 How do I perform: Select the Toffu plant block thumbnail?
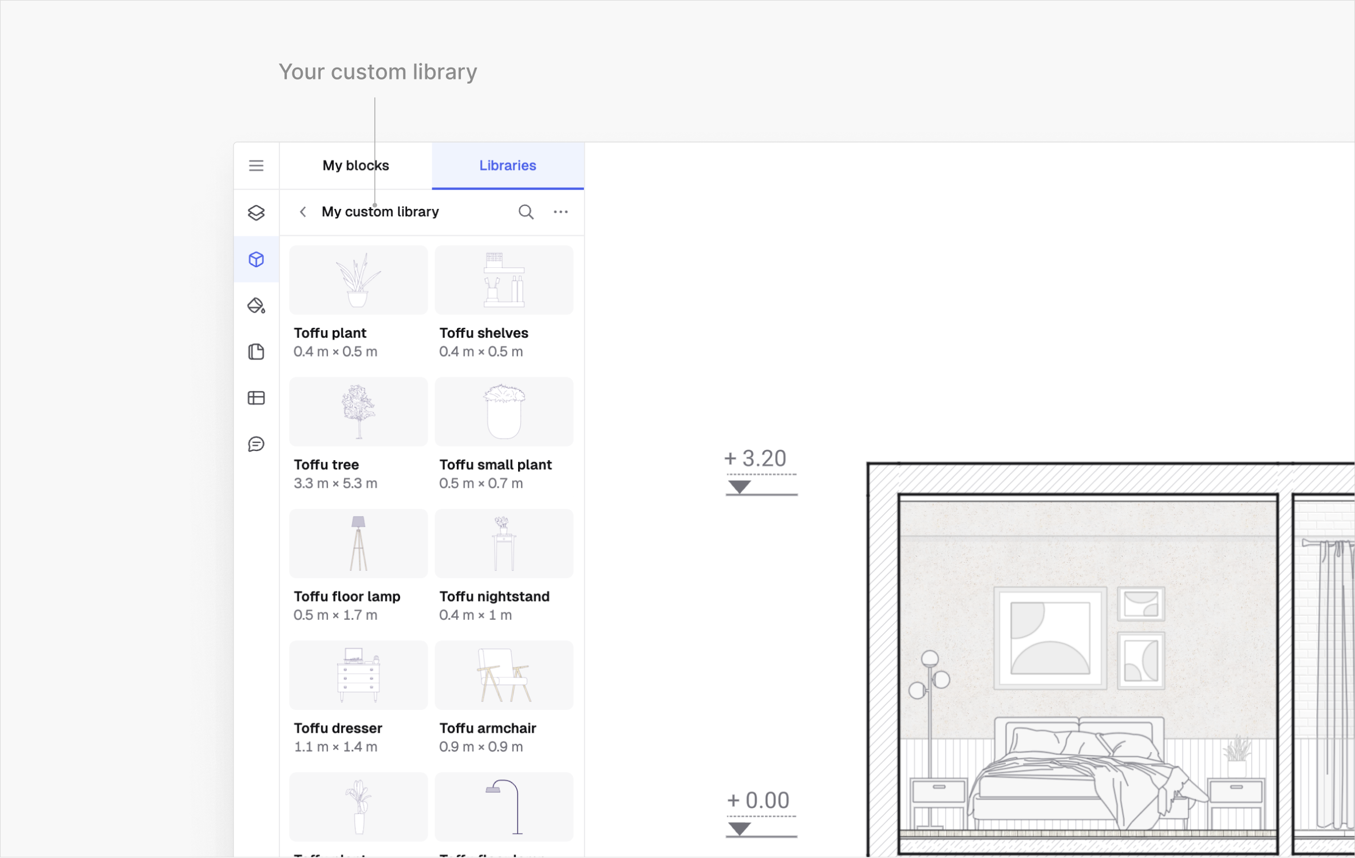(358, 280)
